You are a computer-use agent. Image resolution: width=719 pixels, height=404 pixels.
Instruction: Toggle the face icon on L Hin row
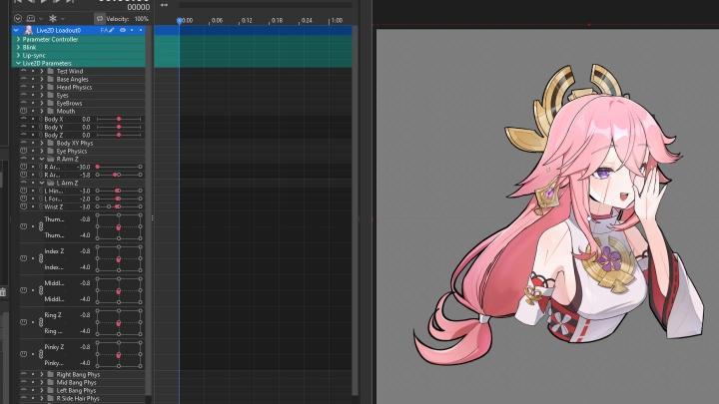click(23, 191)
